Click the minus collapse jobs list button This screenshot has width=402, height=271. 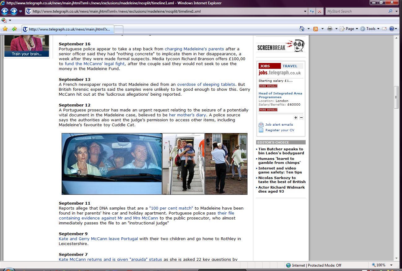[x=301, y=118]
